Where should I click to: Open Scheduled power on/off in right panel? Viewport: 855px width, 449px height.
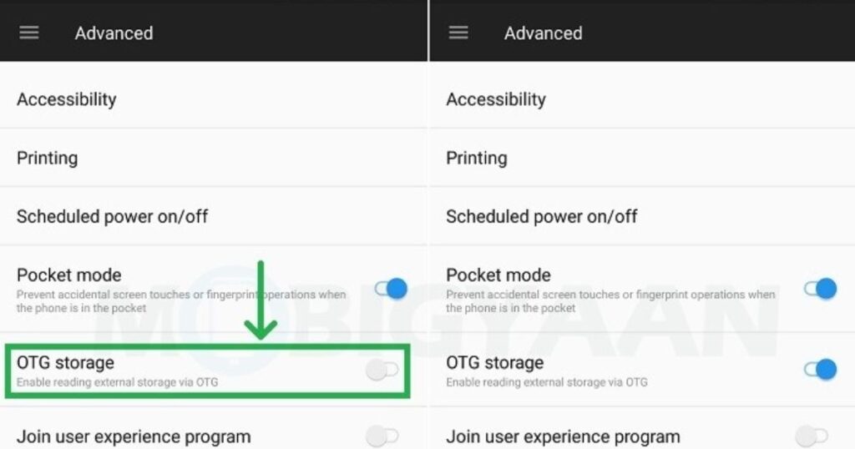coord(542,216)
